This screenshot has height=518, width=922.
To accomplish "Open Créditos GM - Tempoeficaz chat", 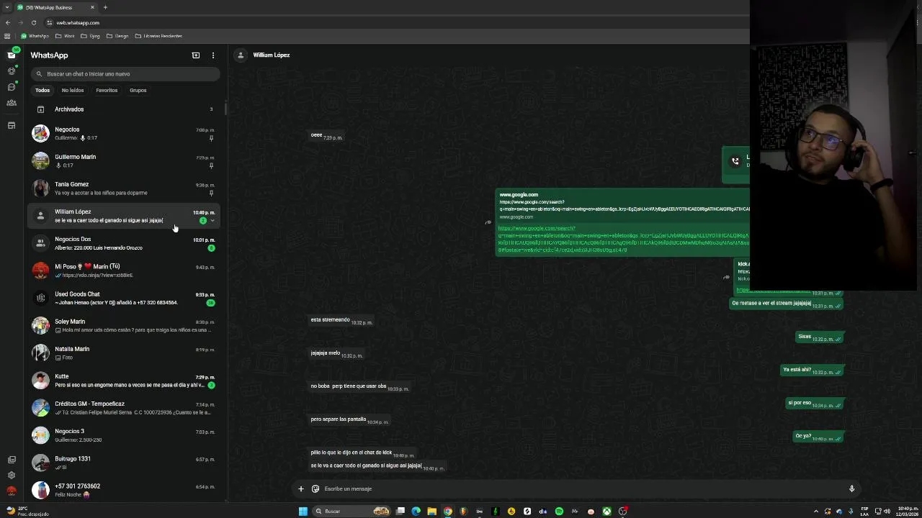I will tap(125, 408).
